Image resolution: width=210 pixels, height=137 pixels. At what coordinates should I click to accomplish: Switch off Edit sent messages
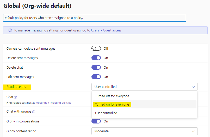point(96,77)
